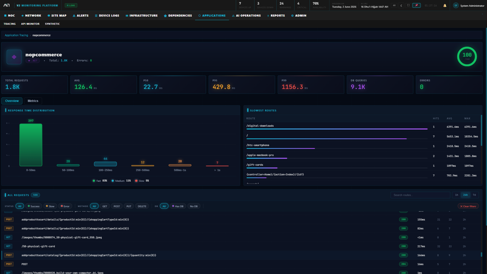Open the Dependencies menu
This screenshot has width=487, height=274.
click(x=178, y=16)
